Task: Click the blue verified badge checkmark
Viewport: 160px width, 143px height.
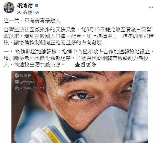Action: coord(37,5)
